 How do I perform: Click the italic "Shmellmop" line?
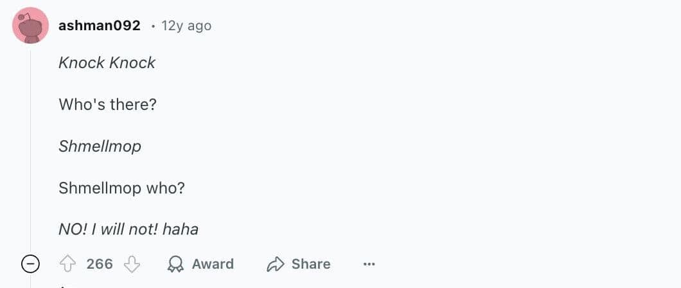click(100, 147)
